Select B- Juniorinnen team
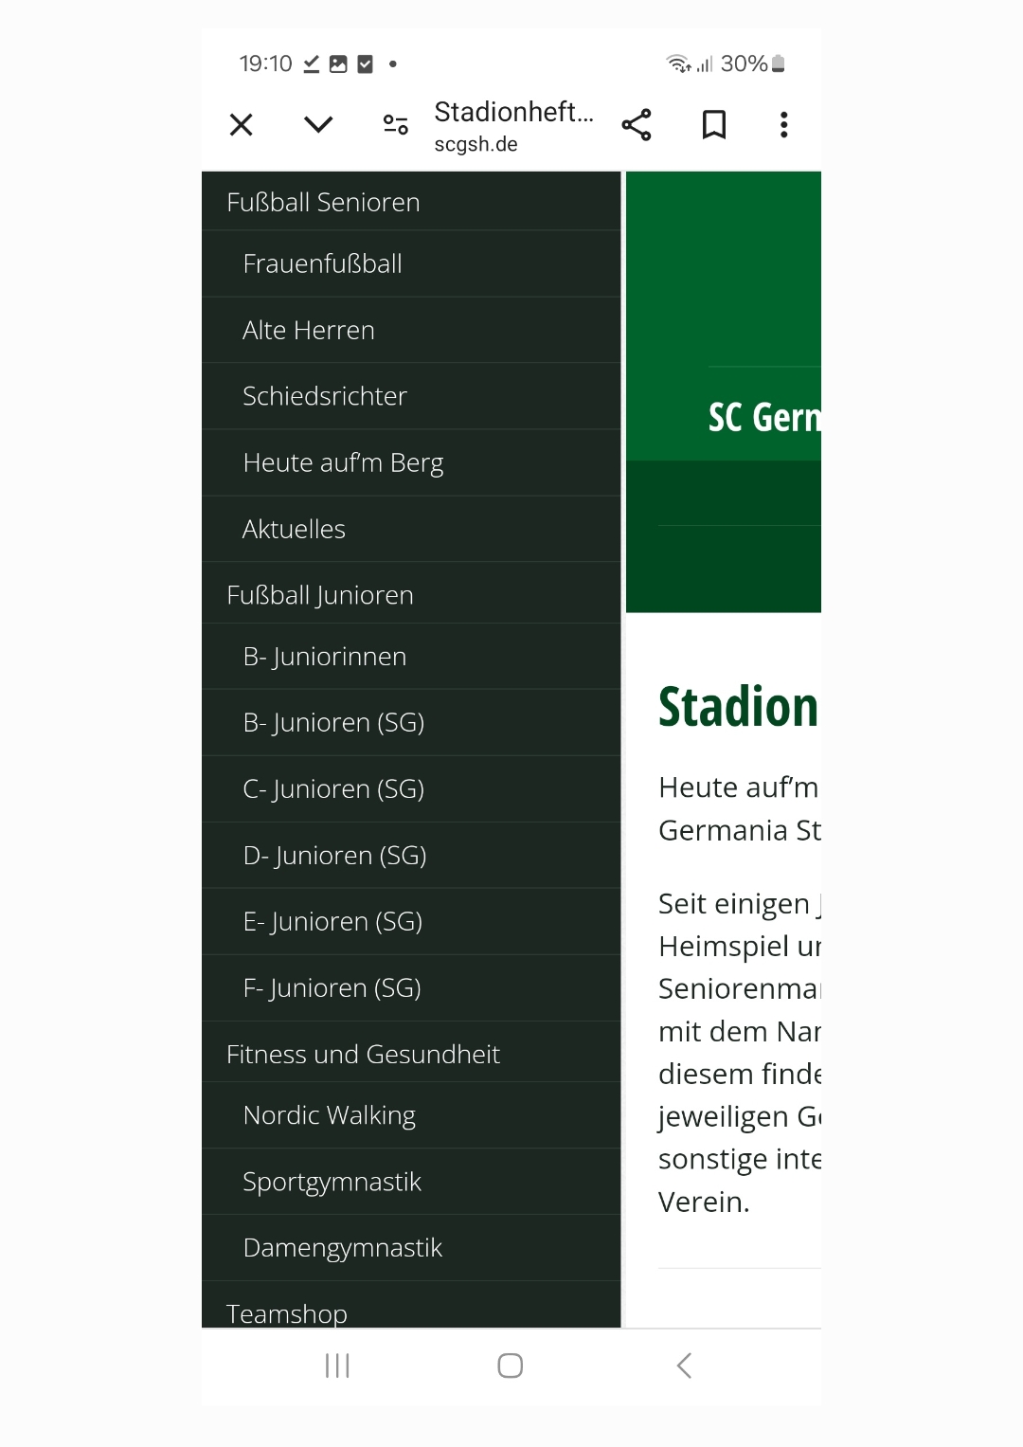This screenshot has height=1447, width=1023. (325, 657)
